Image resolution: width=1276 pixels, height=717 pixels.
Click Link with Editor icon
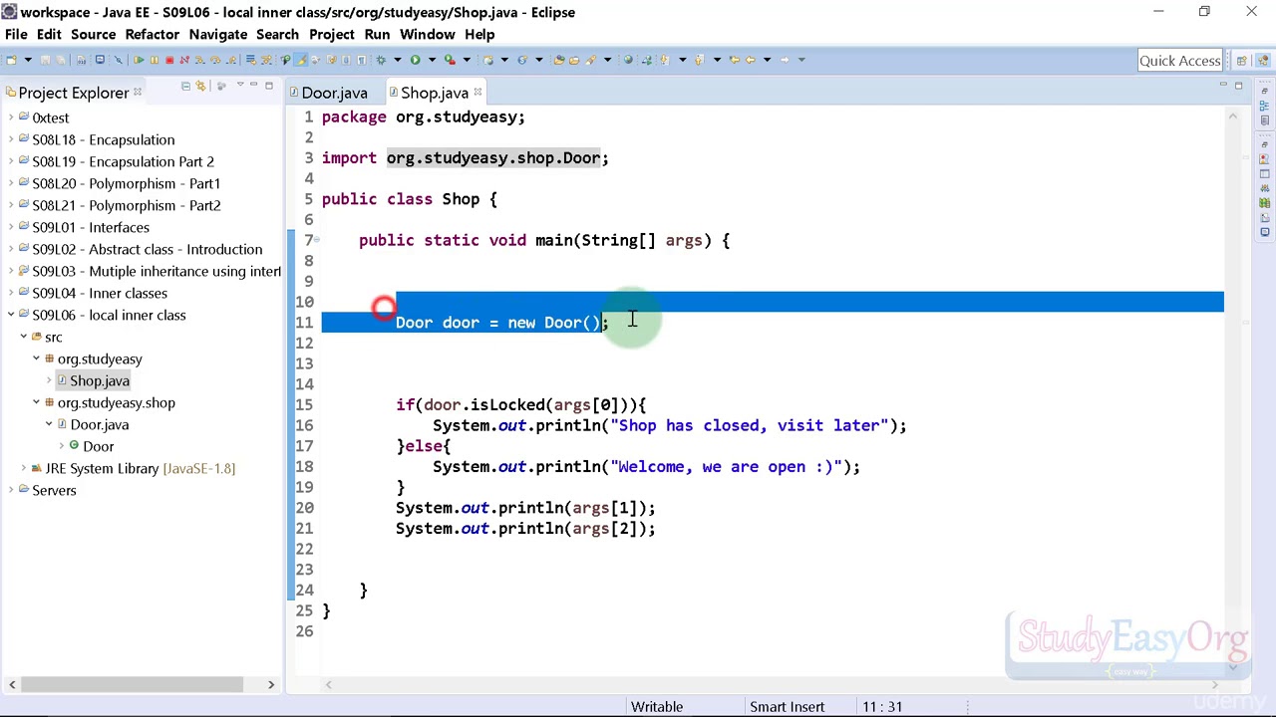(x=200, y=86)
